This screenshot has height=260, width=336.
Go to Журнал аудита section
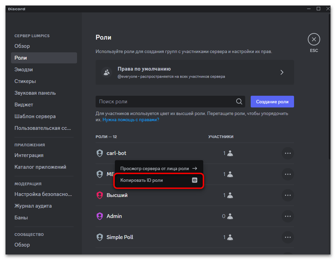pyautogui.click(x=33, y=206)
